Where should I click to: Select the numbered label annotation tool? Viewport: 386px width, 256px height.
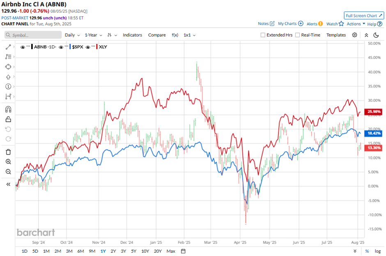click(x=8, y=86)
